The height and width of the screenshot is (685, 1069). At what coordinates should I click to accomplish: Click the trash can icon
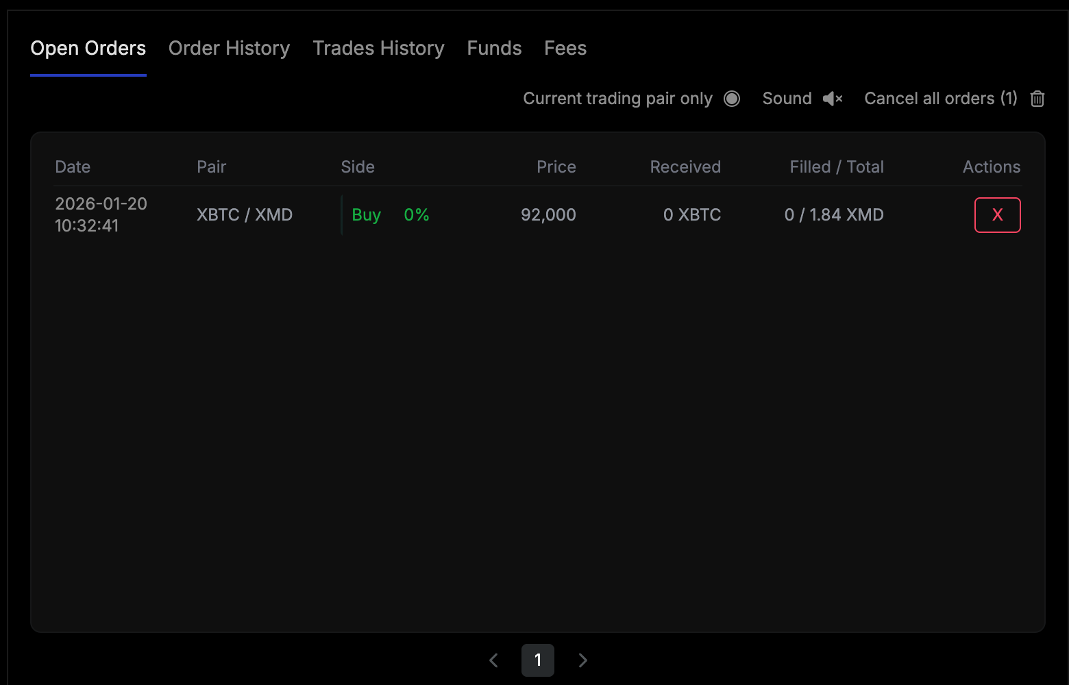click(1037, 99)
